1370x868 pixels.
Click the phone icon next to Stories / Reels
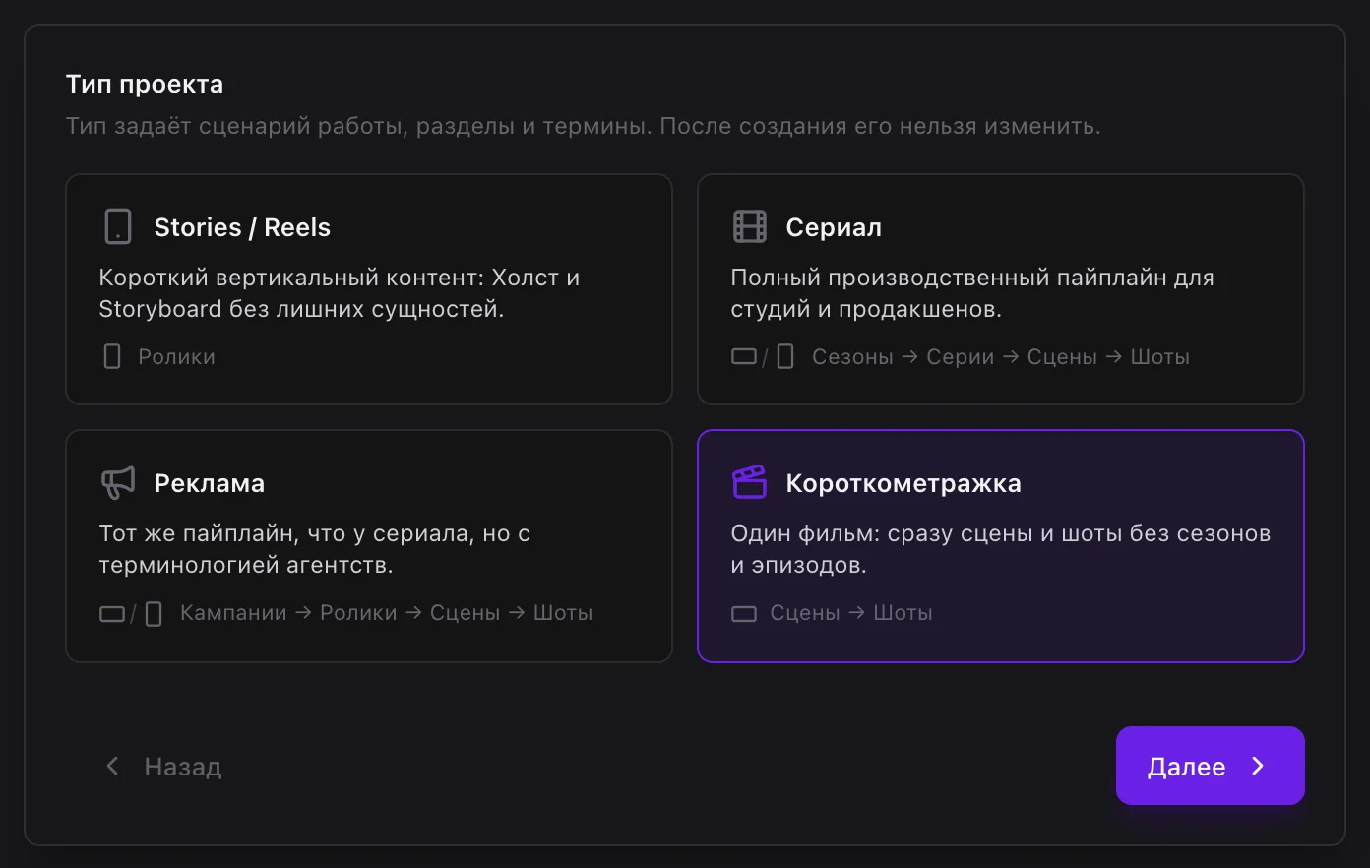point(118,226)
